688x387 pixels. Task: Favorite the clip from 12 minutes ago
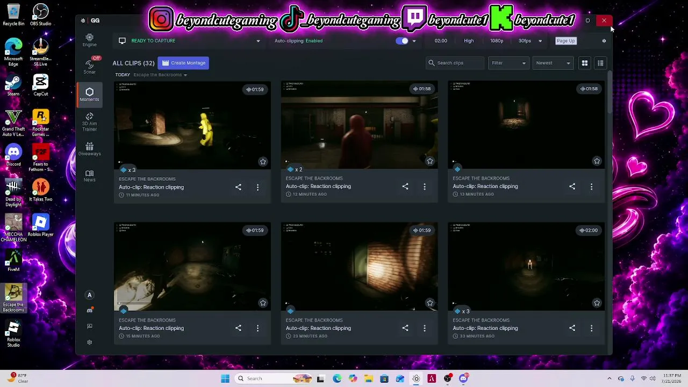[x=430, y=161]
